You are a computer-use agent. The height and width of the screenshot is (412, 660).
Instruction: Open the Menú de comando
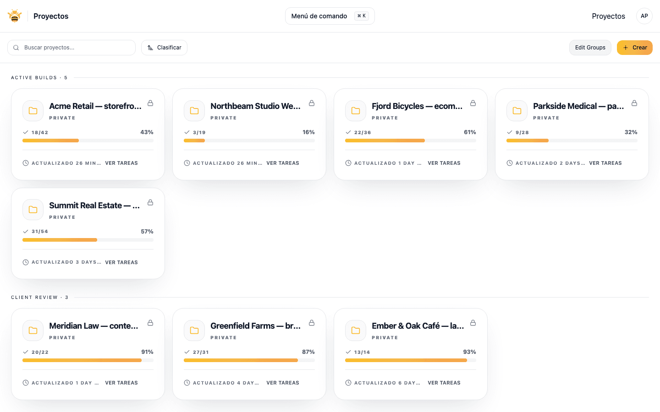pyautogui.click(x=330, y=16)
